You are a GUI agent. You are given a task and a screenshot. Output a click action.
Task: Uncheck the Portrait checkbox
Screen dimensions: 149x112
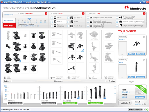52,22
